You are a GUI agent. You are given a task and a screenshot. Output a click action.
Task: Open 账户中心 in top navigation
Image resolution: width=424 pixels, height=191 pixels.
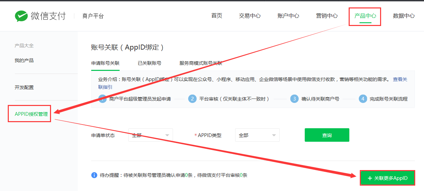pos(288,16)
